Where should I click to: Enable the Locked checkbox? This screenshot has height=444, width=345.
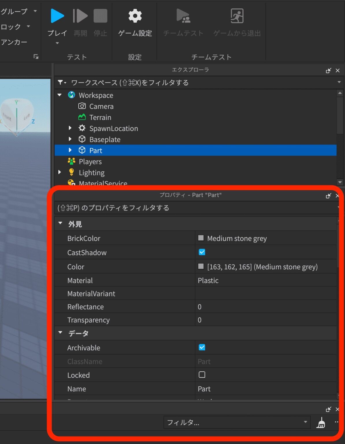click(202, 375)
